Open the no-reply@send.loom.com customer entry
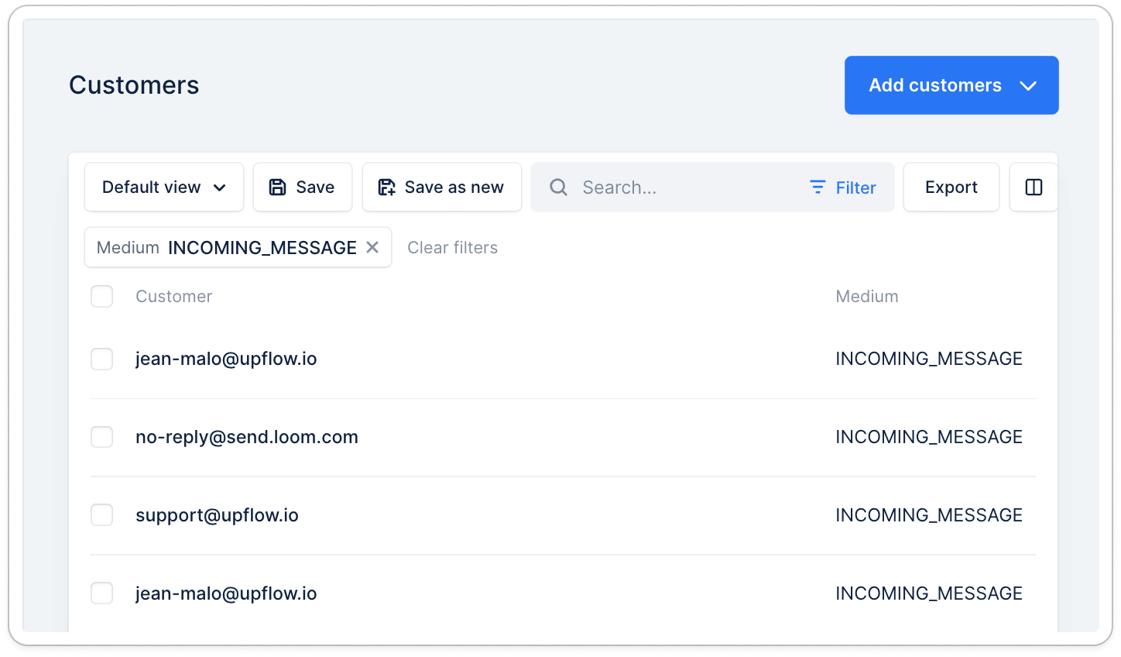 pos(246,437)
